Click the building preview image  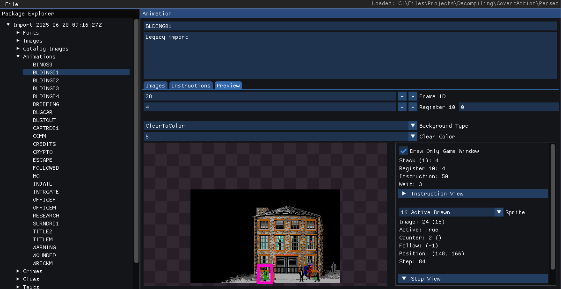[x=265, y=236]
